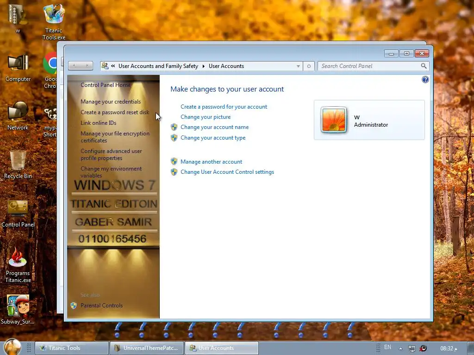474x355 pixels.
Task: Open the Computer desktop icon
Action: 18,68
